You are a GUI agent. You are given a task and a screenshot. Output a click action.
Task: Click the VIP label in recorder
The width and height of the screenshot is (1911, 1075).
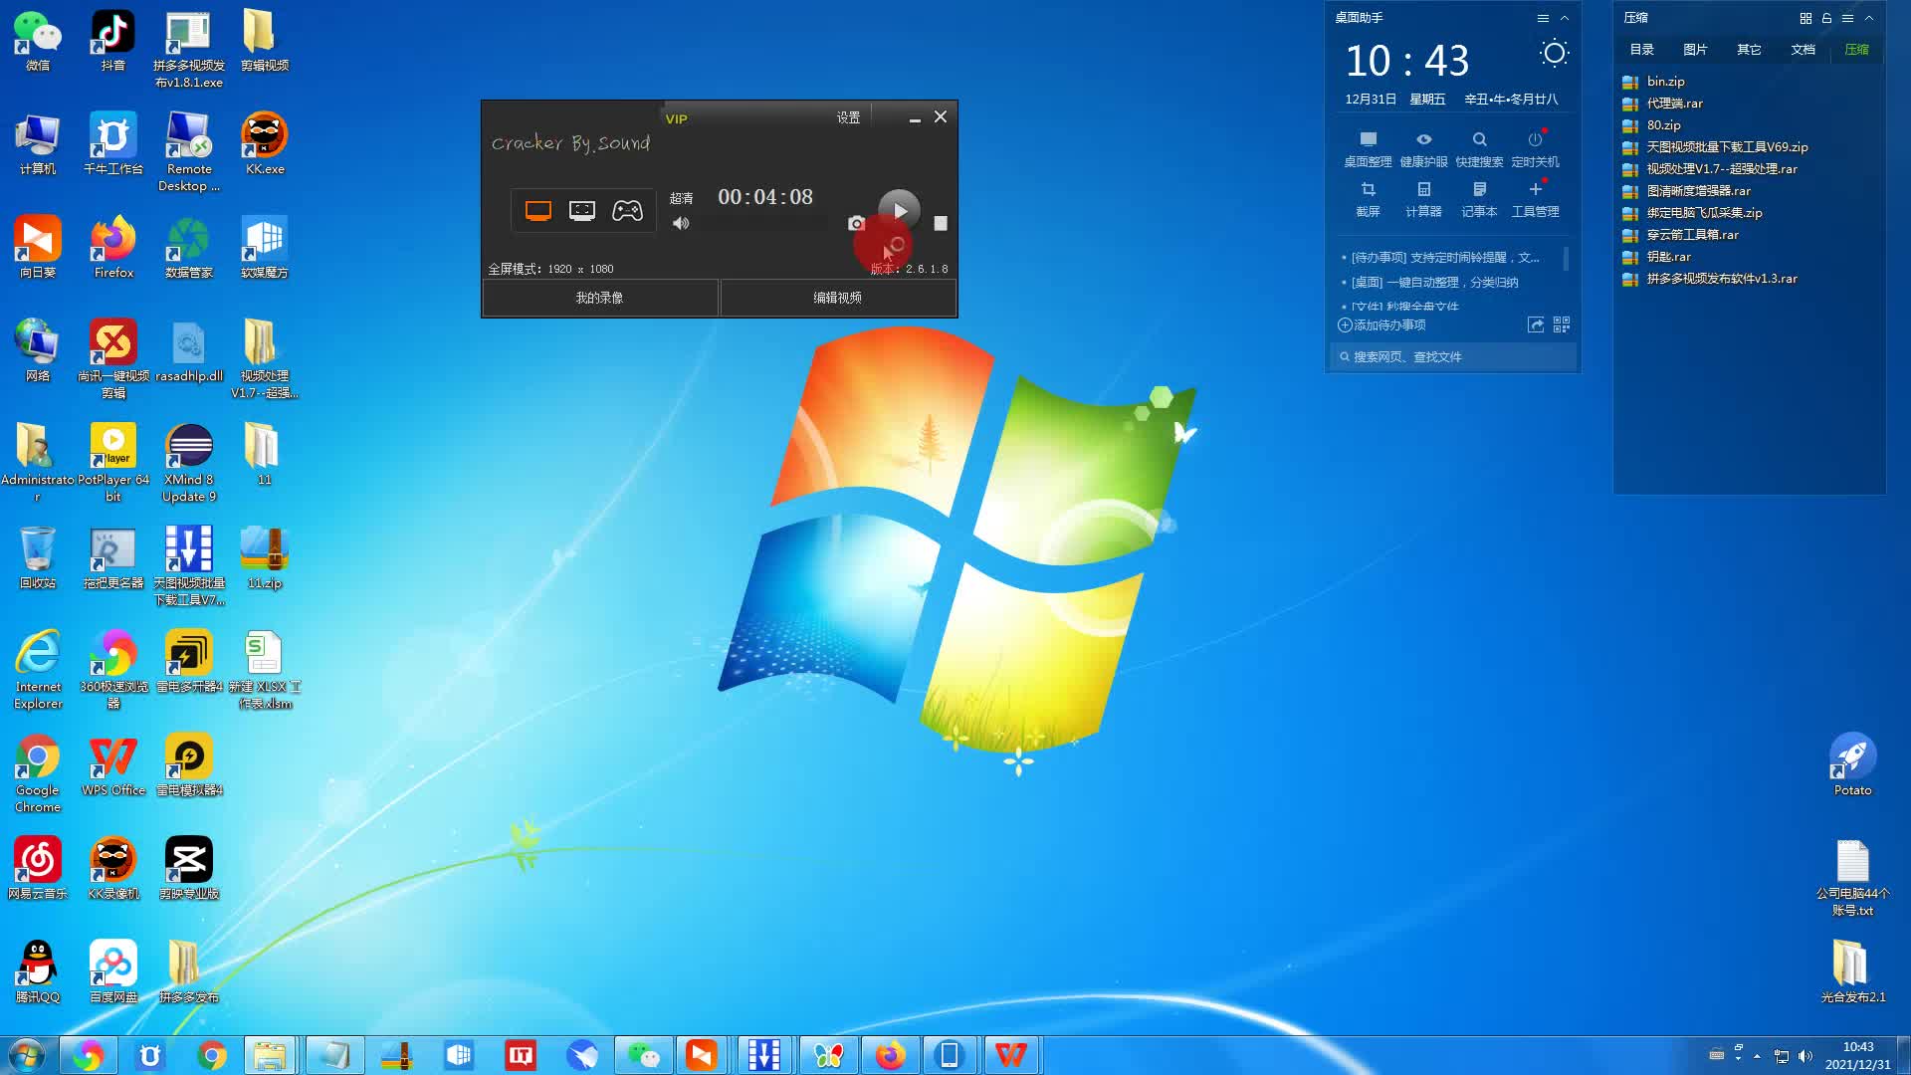tap(677, 118)
